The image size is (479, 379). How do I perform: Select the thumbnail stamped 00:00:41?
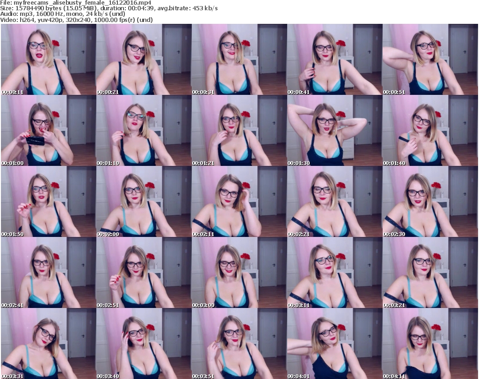(334, 59)
